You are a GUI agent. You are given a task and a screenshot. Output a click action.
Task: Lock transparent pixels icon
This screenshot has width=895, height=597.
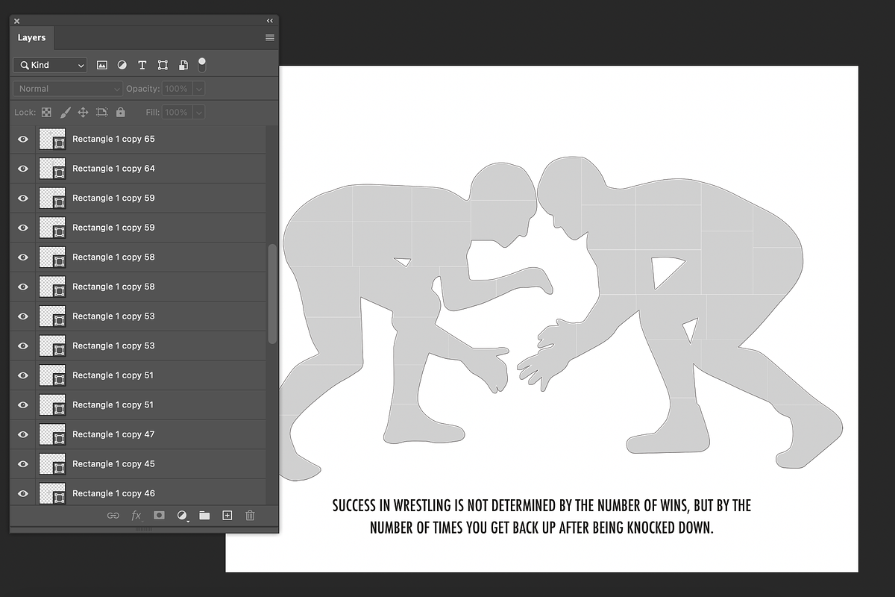click(x=46, y=112)
